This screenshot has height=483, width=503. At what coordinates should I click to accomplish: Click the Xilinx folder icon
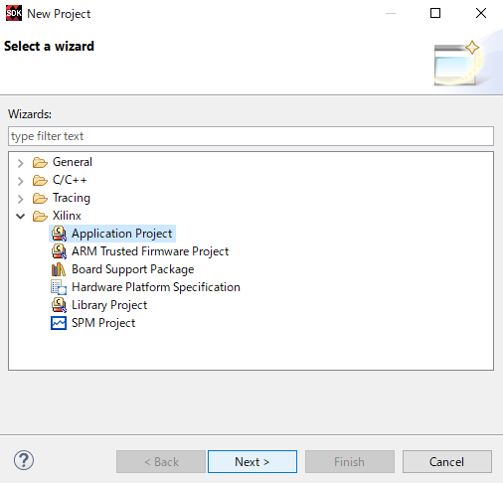(40, 216)
